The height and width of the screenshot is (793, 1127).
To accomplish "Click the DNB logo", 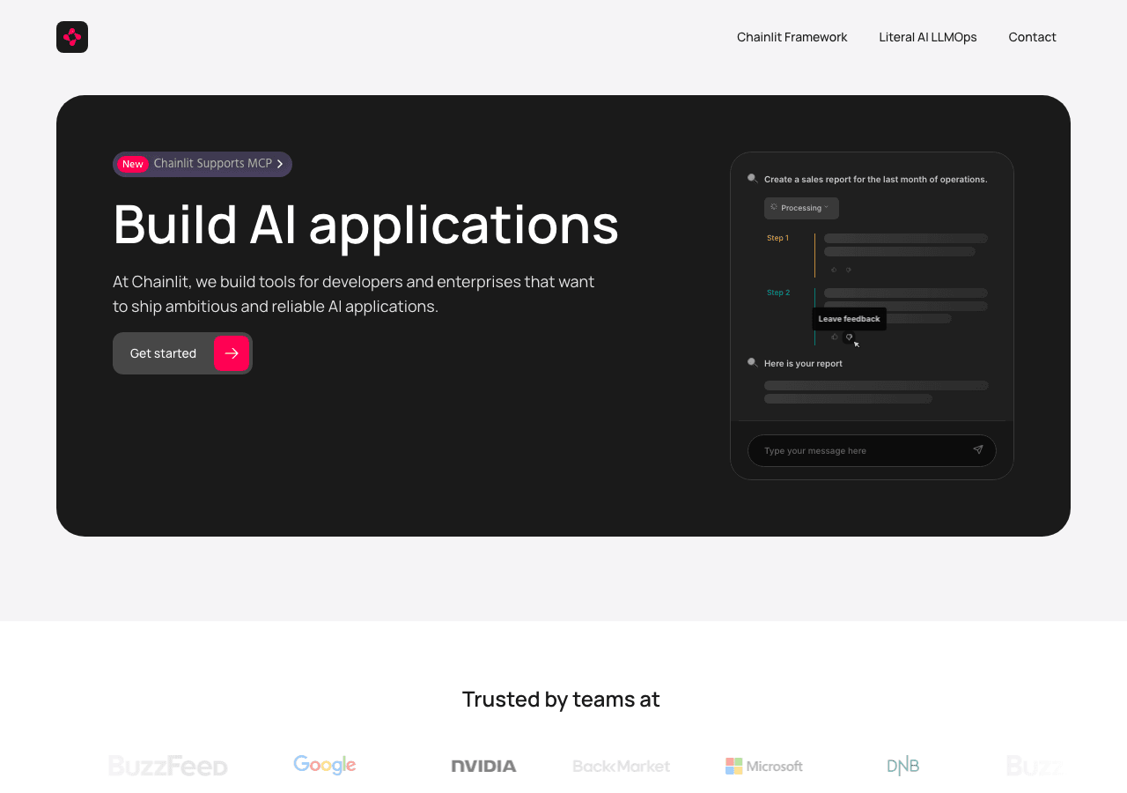I will (x=903, y=766).
